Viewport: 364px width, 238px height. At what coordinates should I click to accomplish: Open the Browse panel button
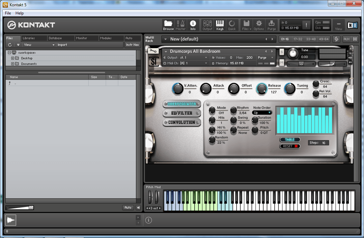pyautogui.click(x=168, y=25)
